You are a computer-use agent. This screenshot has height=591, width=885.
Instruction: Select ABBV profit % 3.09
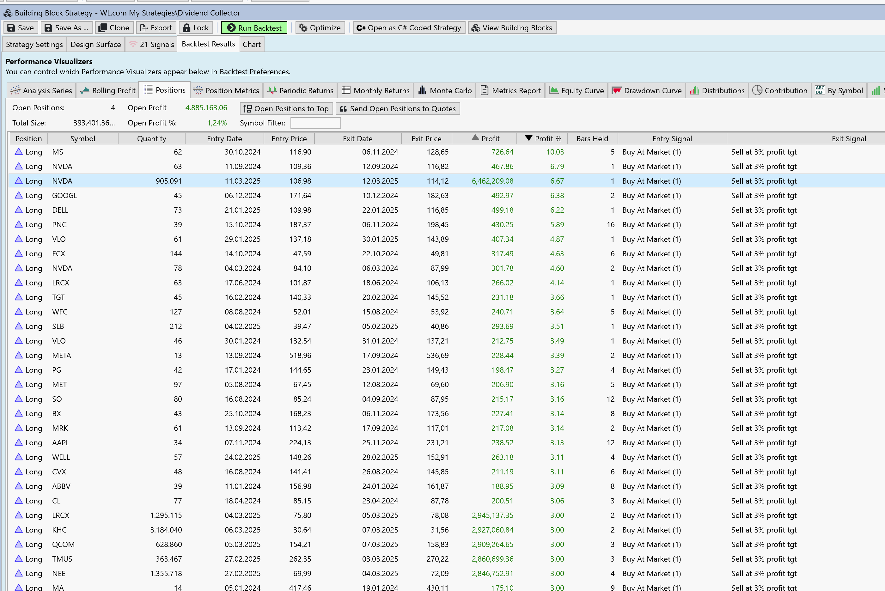tap(557, 486)
